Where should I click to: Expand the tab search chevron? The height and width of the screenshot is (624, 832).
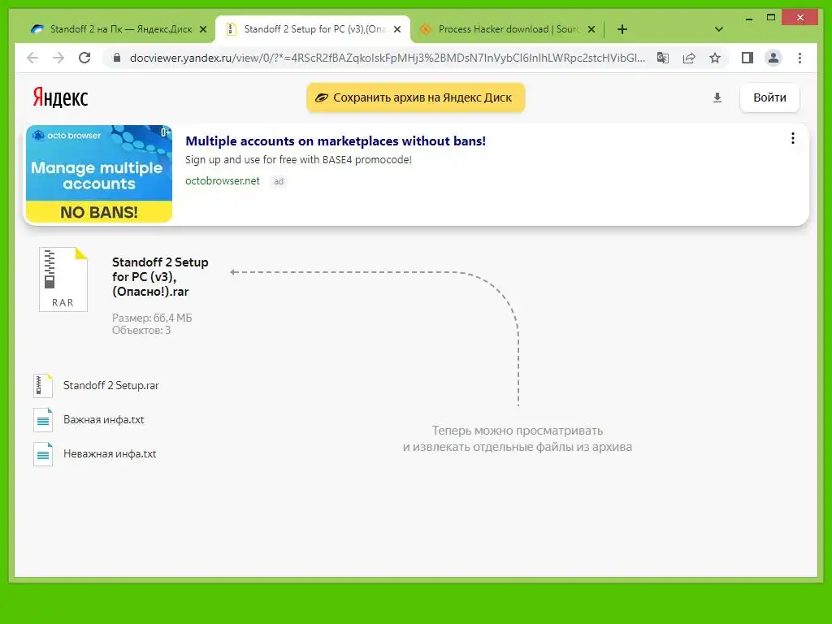click(x=719, y=29)
